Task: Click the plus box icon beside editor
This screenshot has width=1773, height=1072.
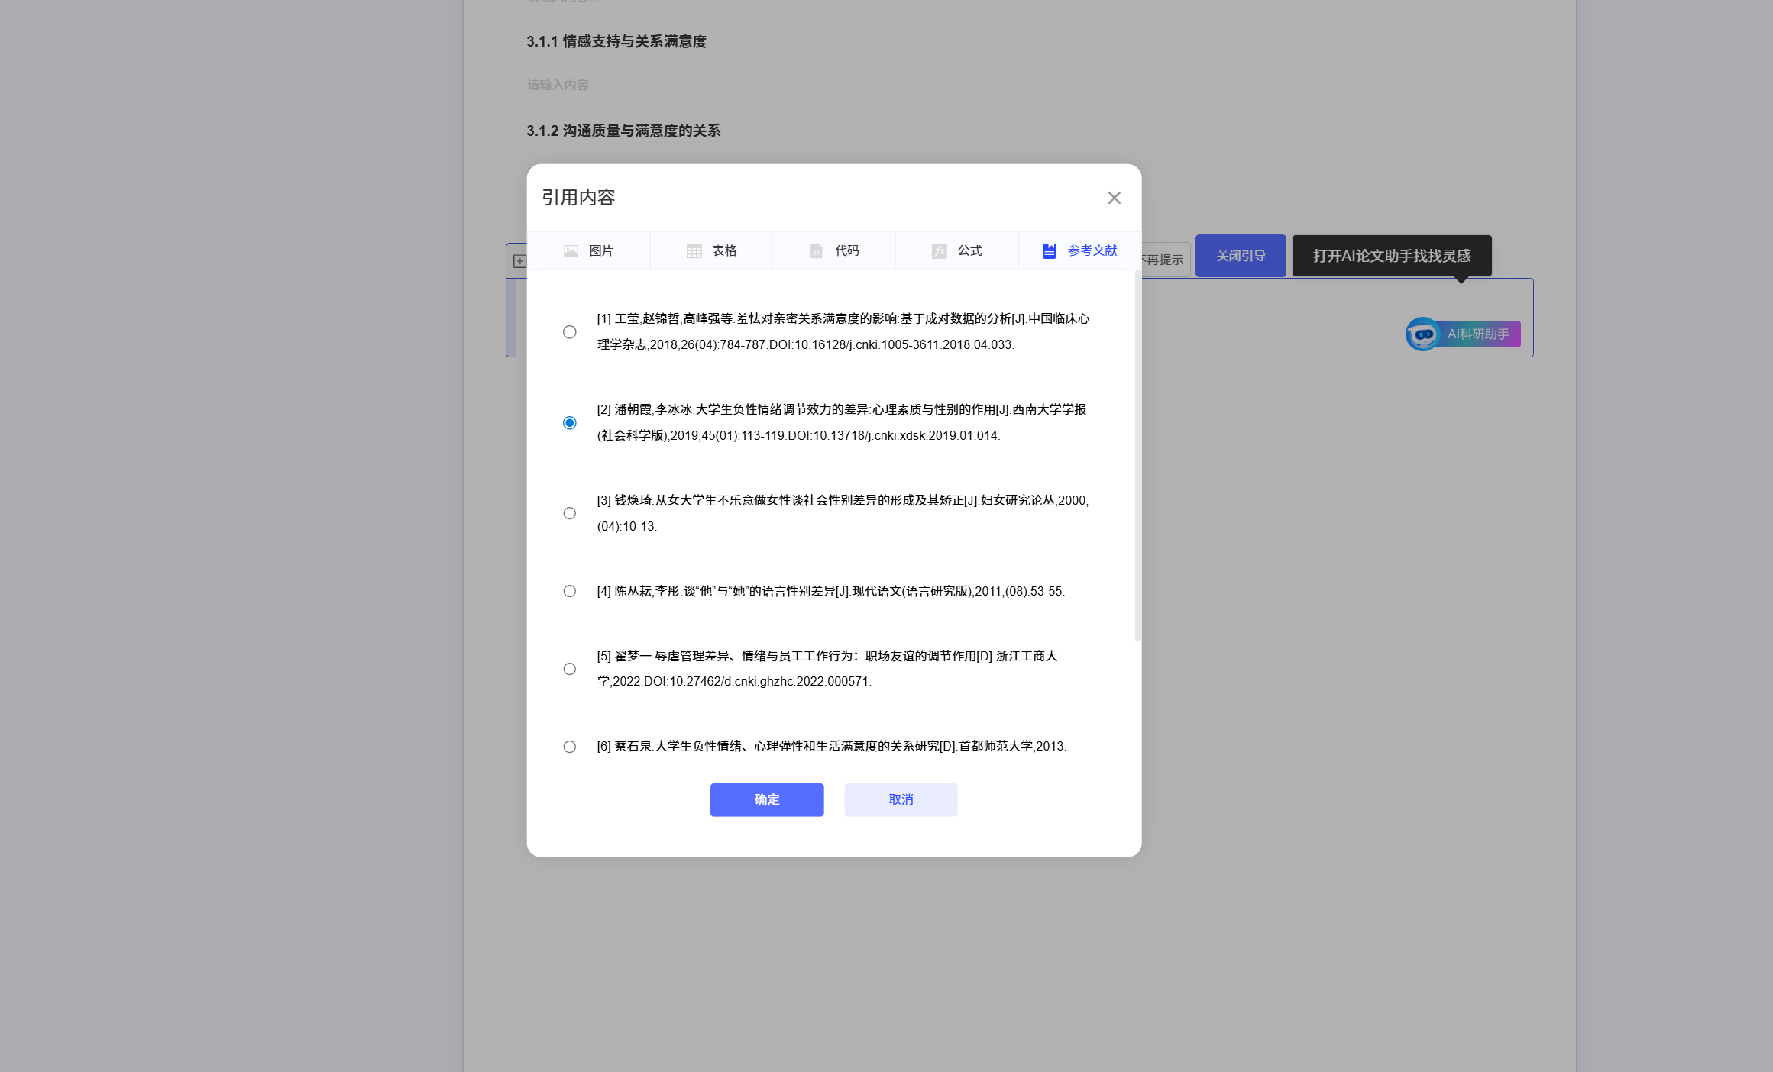Action: point(519,261)
